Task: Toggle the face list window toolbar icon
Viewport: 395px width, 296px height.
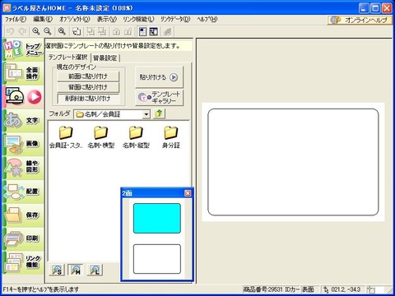Action: (x=154, y=31)
